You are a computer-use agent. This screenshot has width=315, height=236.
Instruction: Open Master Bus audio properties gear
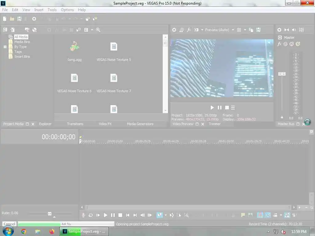(x=279, y=30)
